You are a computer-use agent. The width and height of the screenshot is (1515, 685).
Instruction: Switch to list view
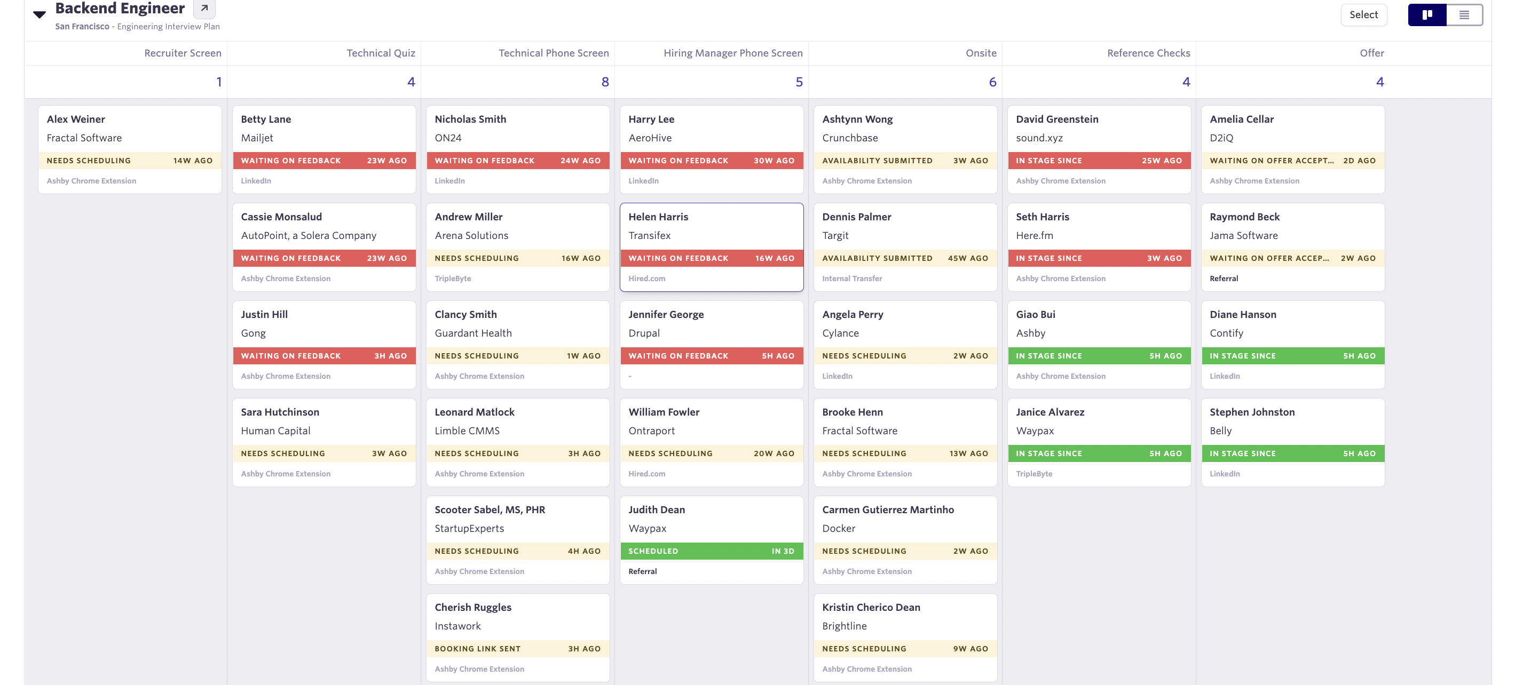[1464, 15]
